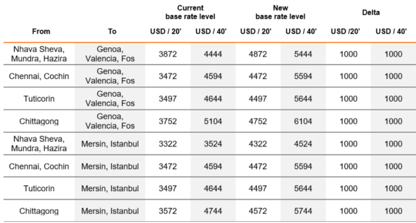The width and height of the screenshot is (416, 223).
Task: Select the 4322 new rate cell
Action: click(257, 144)
